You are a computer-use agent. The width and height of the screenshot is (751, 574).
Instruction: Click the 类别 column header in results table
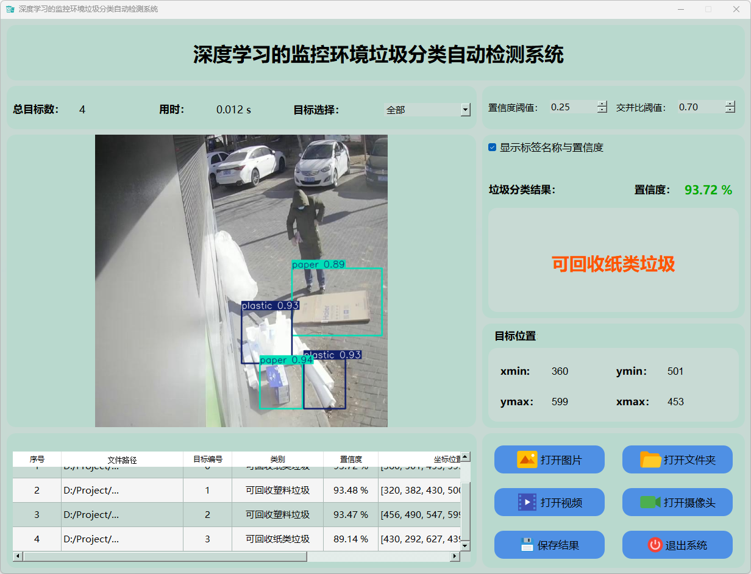277,459
